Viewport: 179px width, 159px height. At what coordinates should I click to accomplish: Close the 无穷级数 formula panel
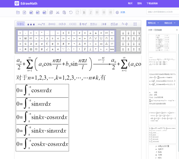[177, 30]
